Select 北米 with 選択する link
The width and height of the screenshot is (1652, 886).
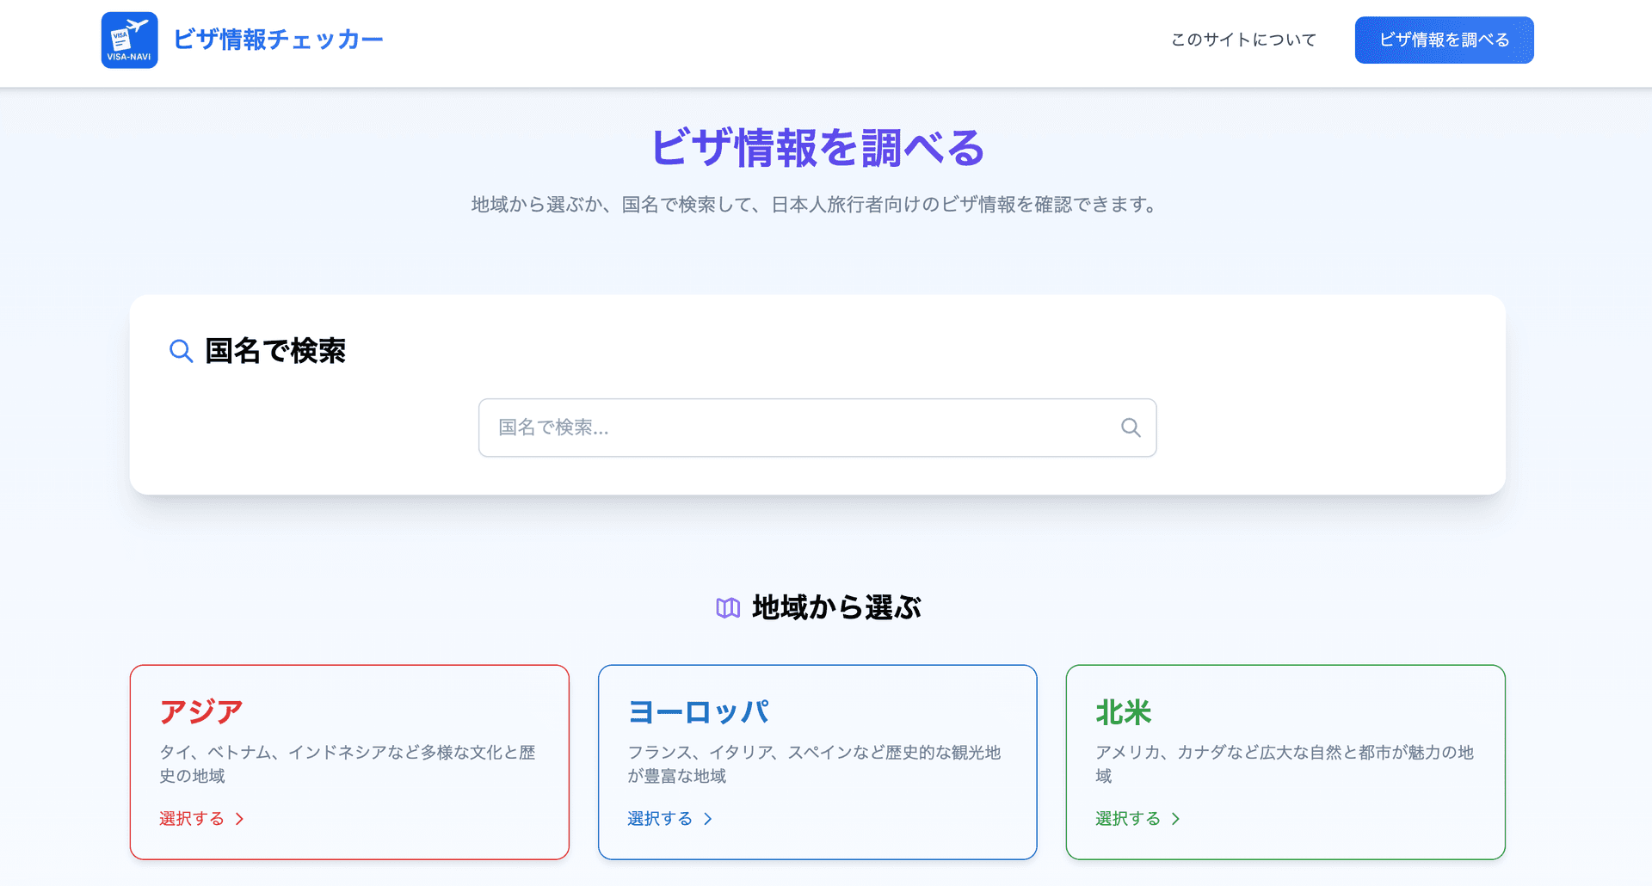[1127, 819]
